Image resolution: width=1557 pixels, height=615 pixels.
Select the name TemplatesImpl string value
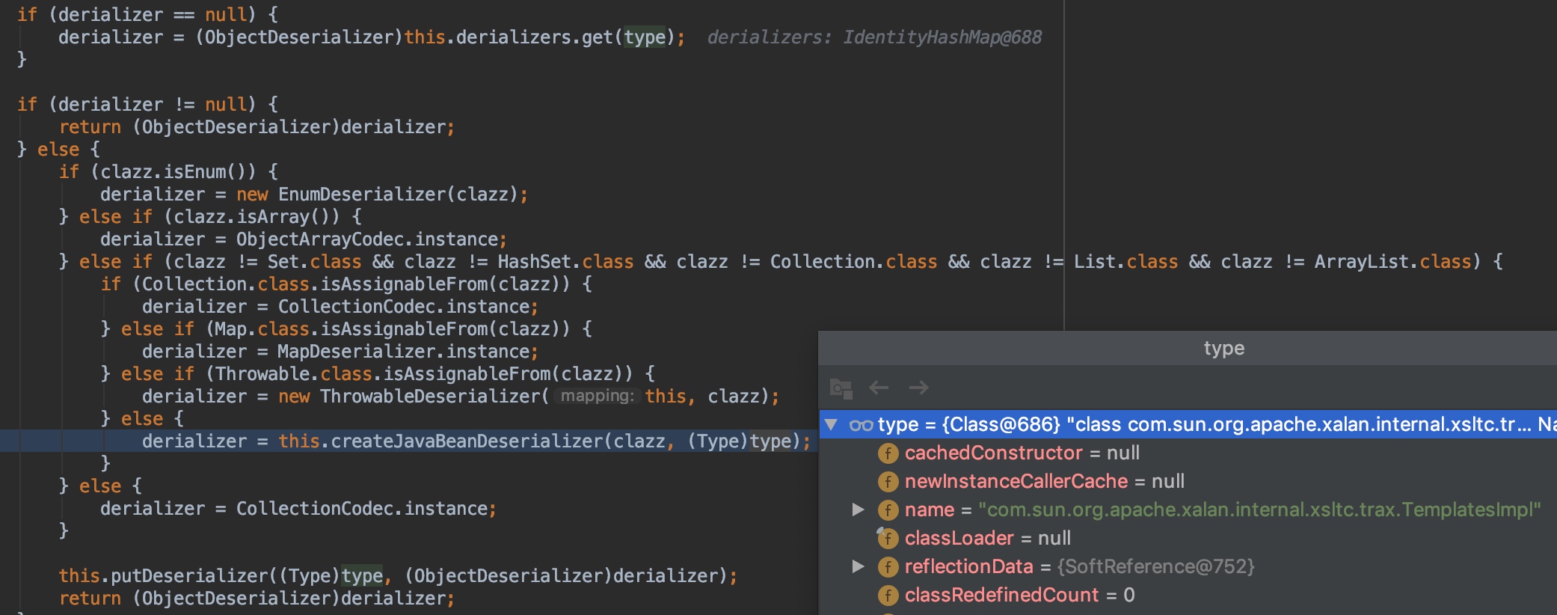pos(1259,510)
